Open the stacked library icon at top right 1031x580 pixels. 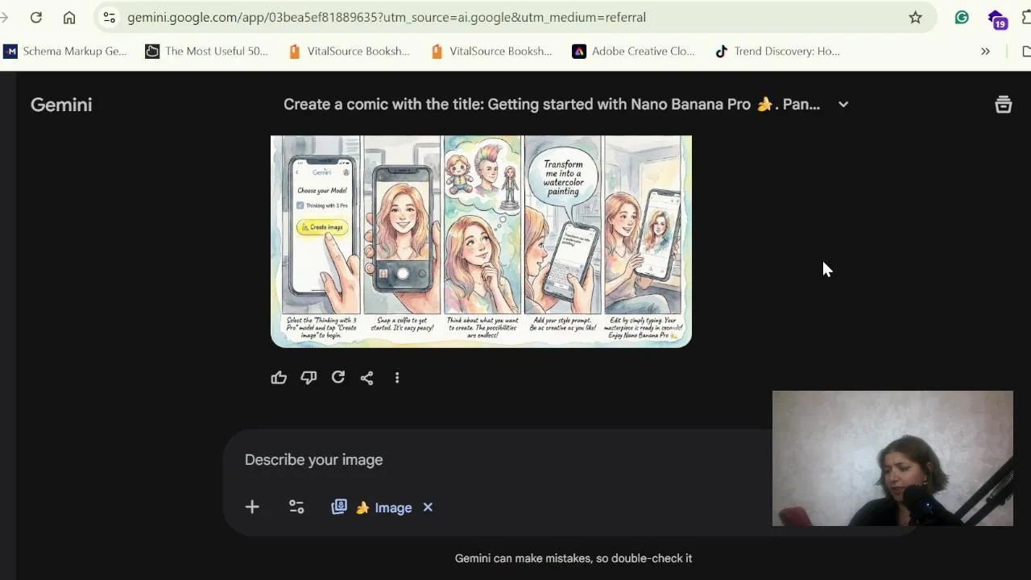(1003, 104)
